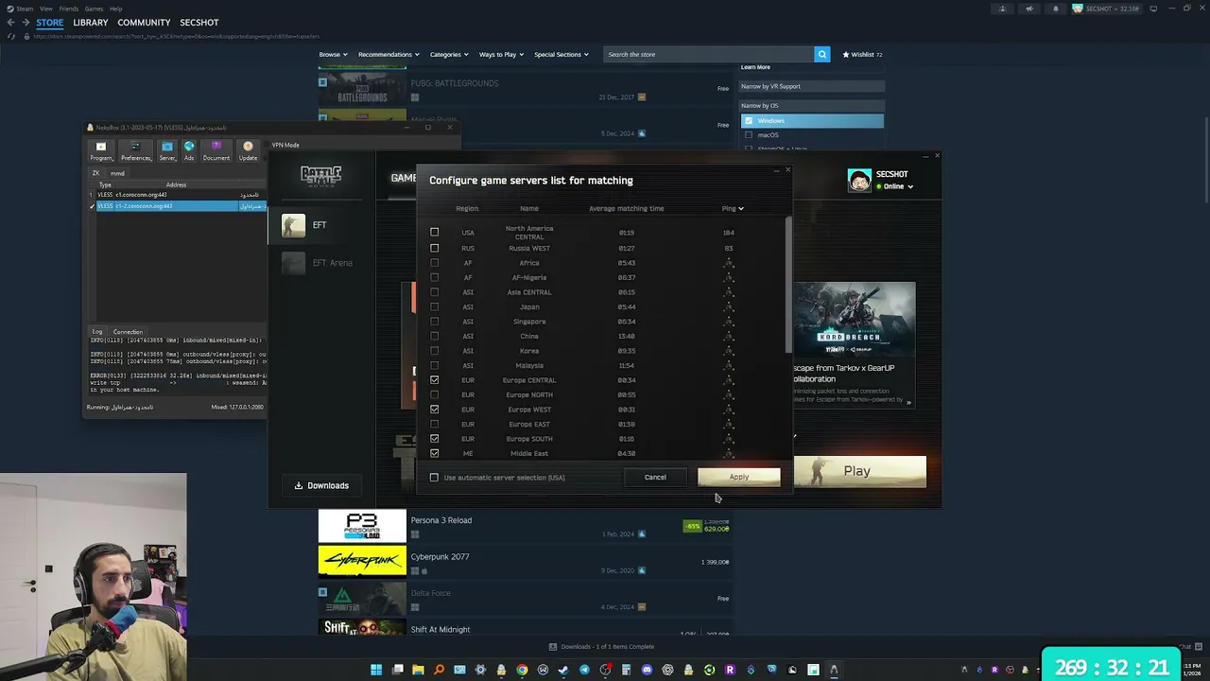Open the Steam Wishlist
Viewport: 1210px width, 681px height.
tap(862, 54)
